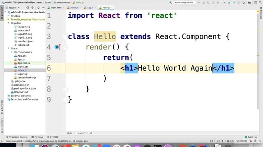Image resolution: width=263 pixels, height=147 pixels.
Task: Fold the class block on line 3
Action: pyautogui.click(x=65, y=37)
